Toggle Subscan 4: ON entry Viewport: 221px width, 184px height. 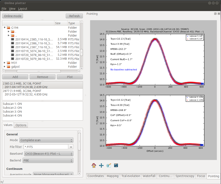click(x=12, y=115)
